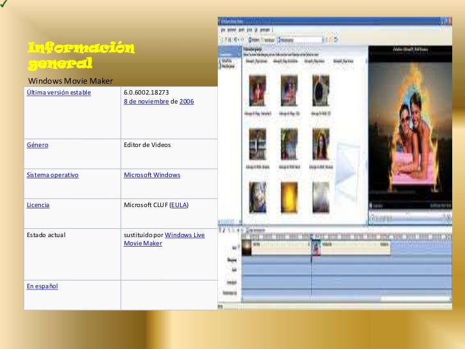
Task: Open the 'Última versión estable' link
Action: [x=59, y=92]
